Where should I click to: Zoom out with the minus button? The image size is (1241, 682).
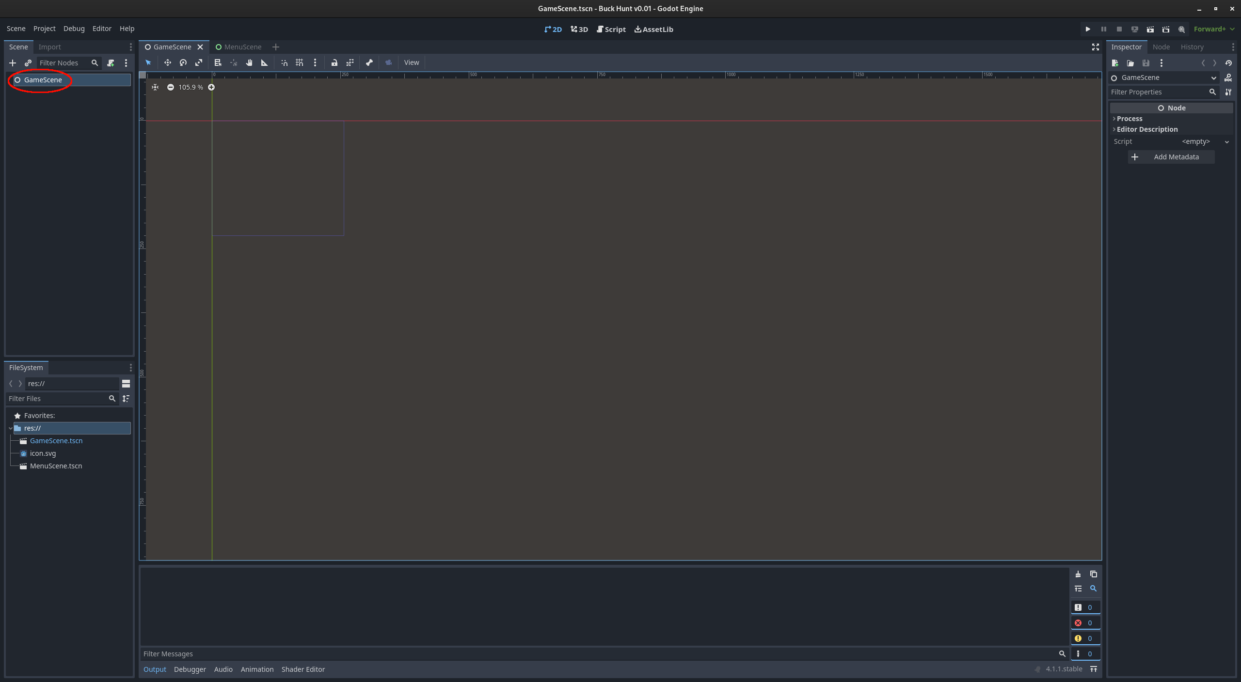[x=171, y=87]
